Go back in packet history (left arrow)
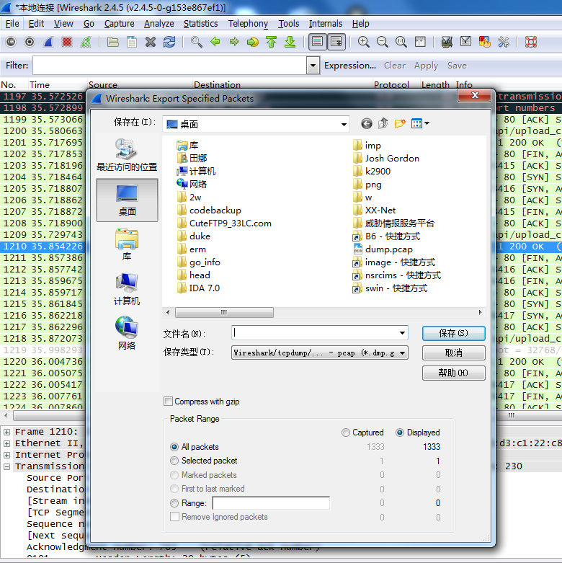The width and height of the screenshot is (562, 563). coord(215,42)
